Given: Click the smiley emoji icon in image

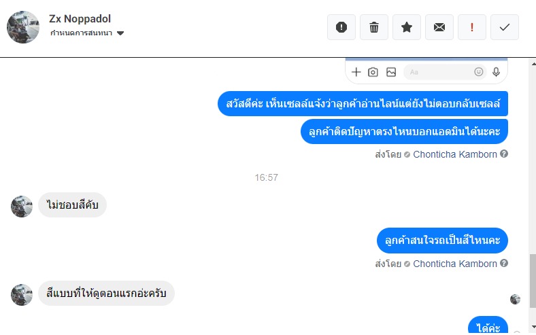Looking at the screenshot, I should pyautogui.click(x=479, y=72).
